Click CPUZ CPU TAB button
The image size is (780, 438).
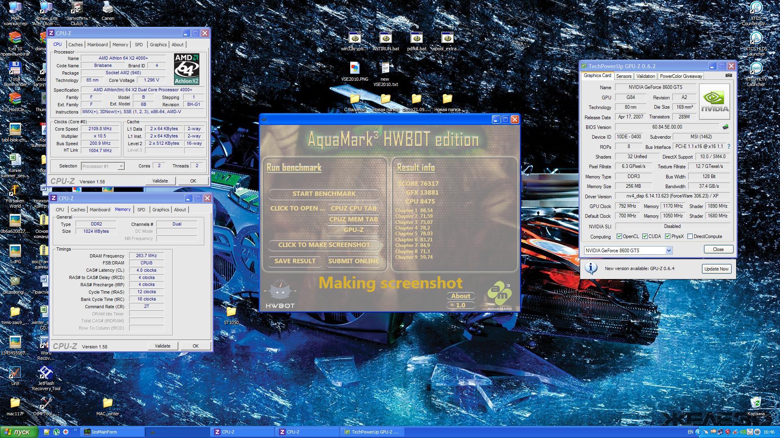click(x=353, y=208)
